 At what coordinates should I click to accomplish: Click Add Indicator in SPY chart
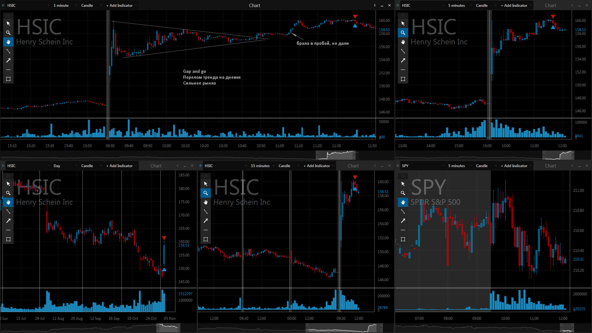[x=515, y=166]
